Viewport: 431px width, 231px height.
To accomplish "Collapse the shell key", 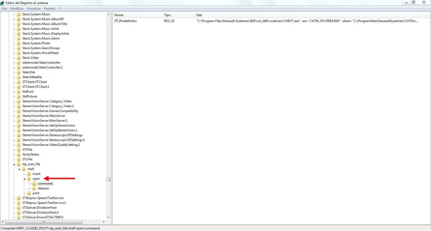I will click(x=19, y=169).
